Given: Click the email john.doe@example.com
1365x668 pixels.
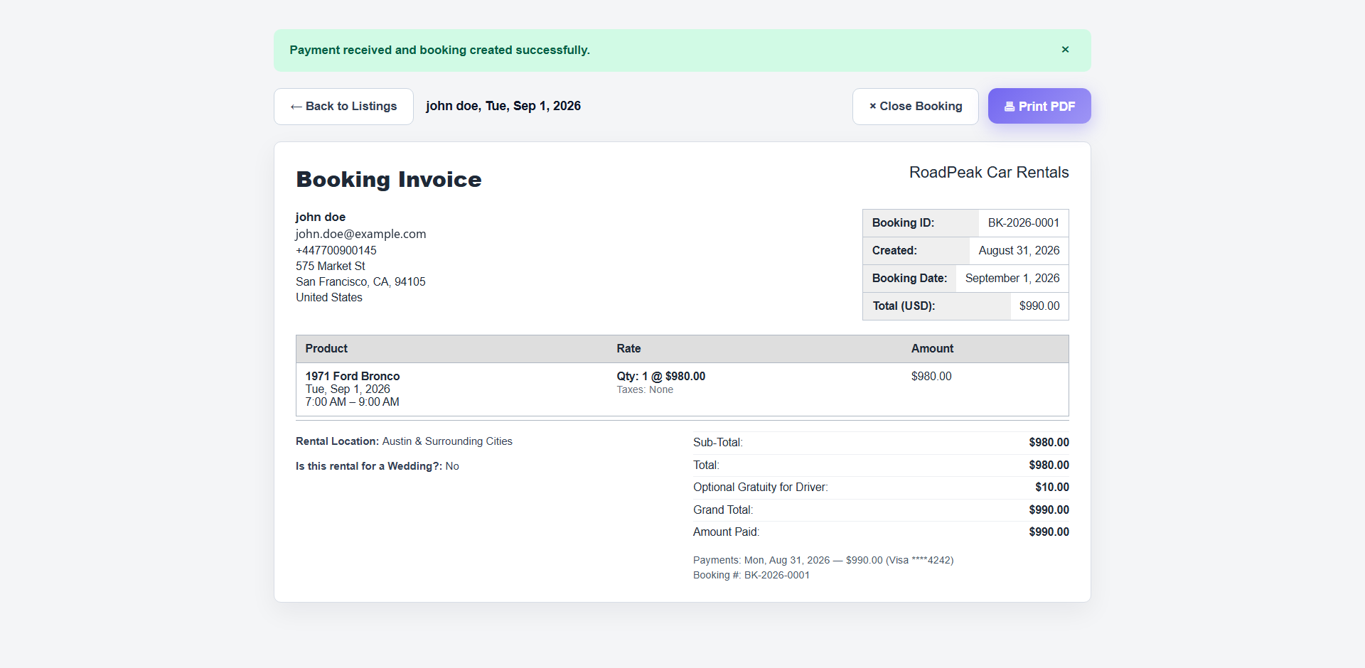Looking at the screenshot, I should tap(361, 234).
